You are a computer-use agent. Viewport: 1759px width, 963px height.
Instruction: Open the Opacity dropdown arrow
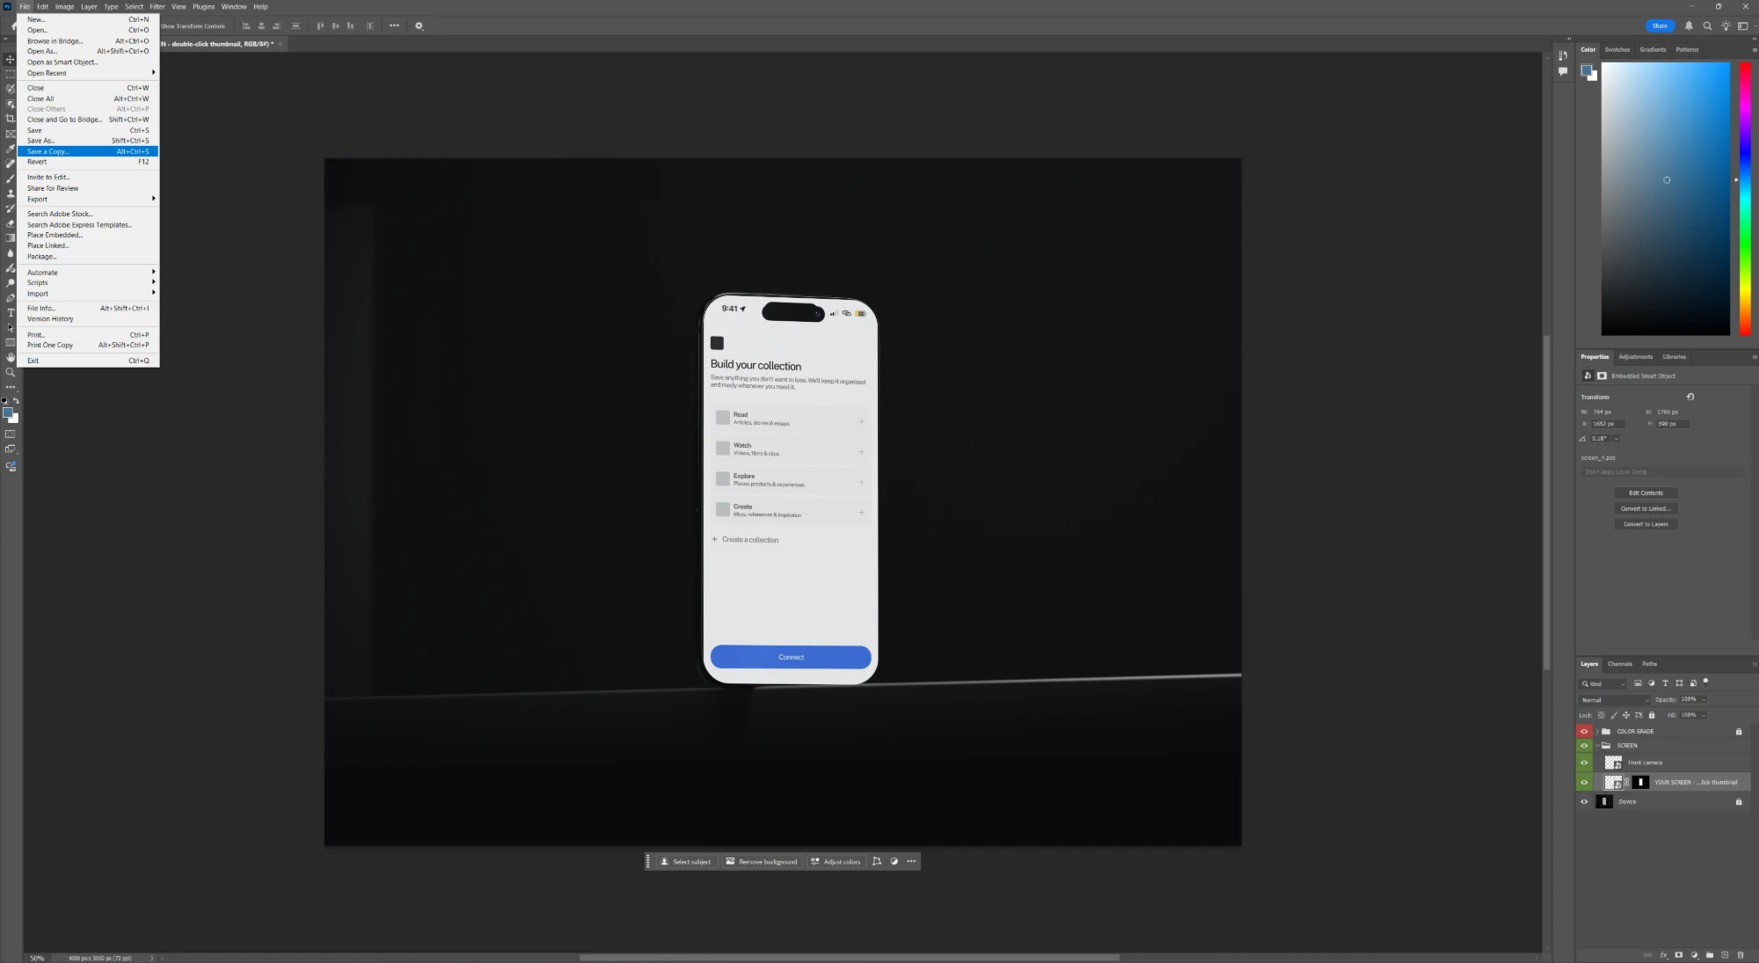pos(1704,700)
